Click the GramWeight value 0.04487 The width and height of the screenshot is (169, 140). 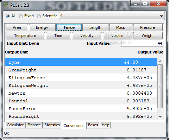tap(137, 70)
